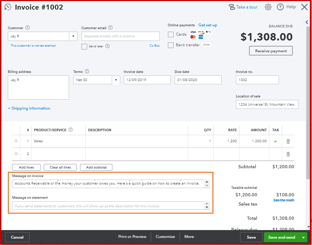312x245 pixels.
Task: Show help for Product/Service column
Action: [71, 130]
